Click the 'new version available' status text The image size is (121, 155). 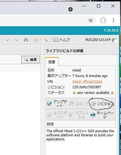click(x=93, y=93)
